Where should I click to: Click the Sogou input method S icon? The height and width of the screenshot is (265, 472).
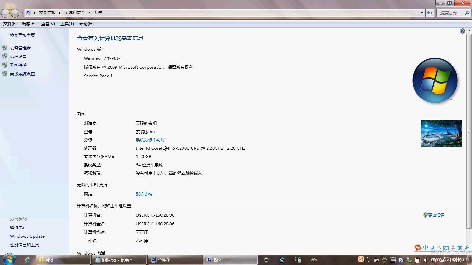(418, 248)
